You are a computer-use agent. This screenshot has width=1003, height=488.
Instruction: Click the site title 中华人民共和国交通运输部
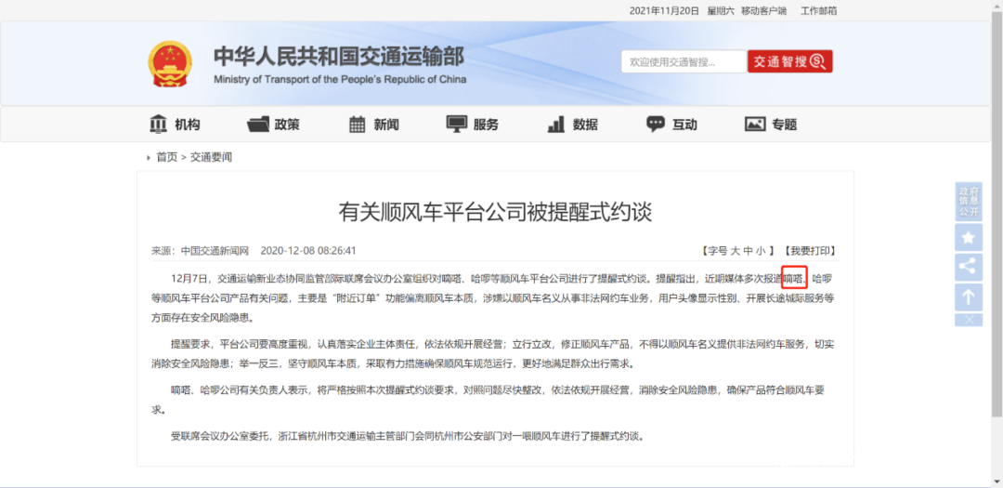(339, 57)
